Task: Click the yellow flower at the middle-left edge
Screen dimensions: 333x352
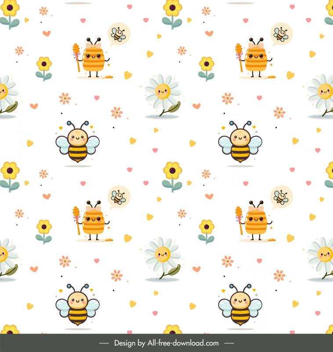Action: click(10, 172)
